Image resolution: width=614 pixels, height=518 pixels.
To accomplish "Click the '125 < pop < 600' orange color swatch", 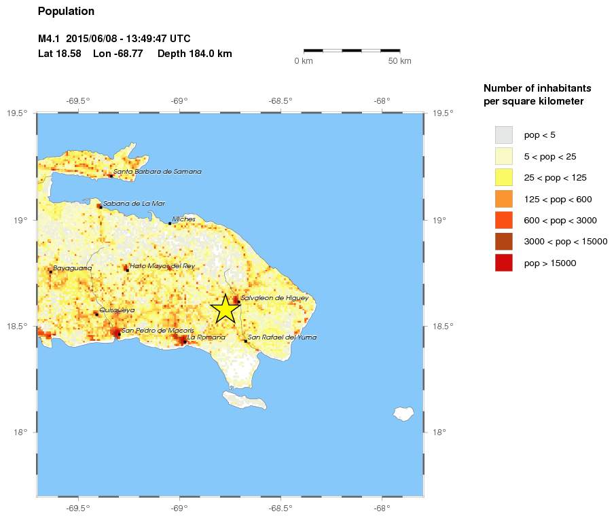I will point(503,199).
